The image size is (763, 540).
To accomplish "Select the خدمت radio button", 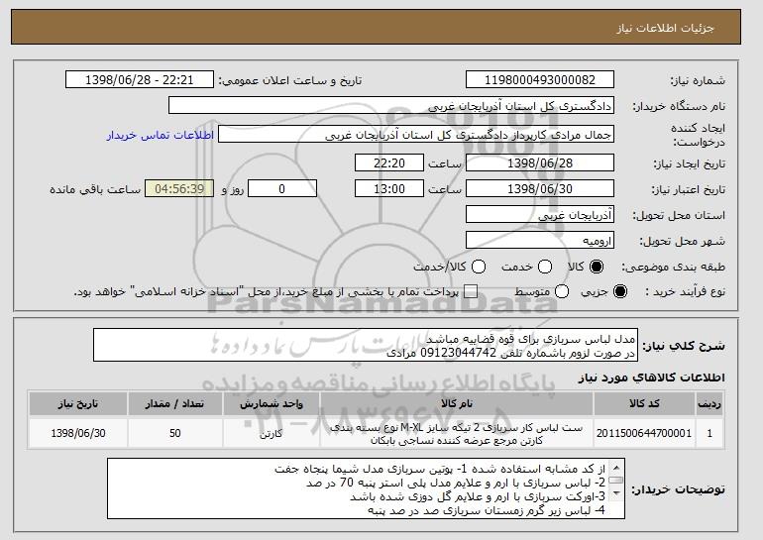I will (x=545, y=267).
